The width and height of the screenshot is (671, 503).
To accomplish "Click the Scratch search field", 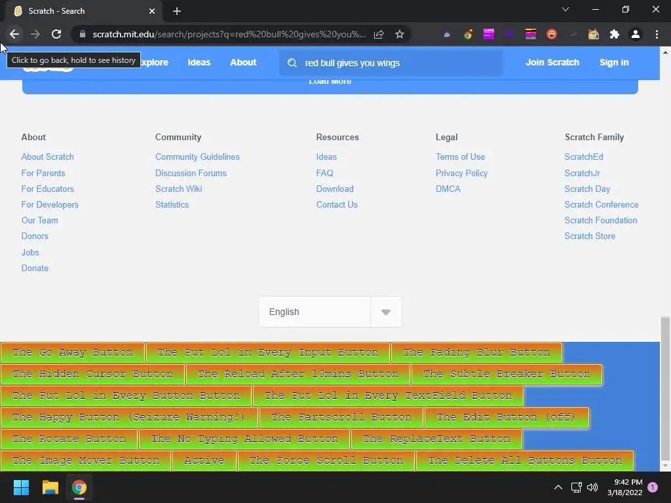I will [x=391, y=63].
